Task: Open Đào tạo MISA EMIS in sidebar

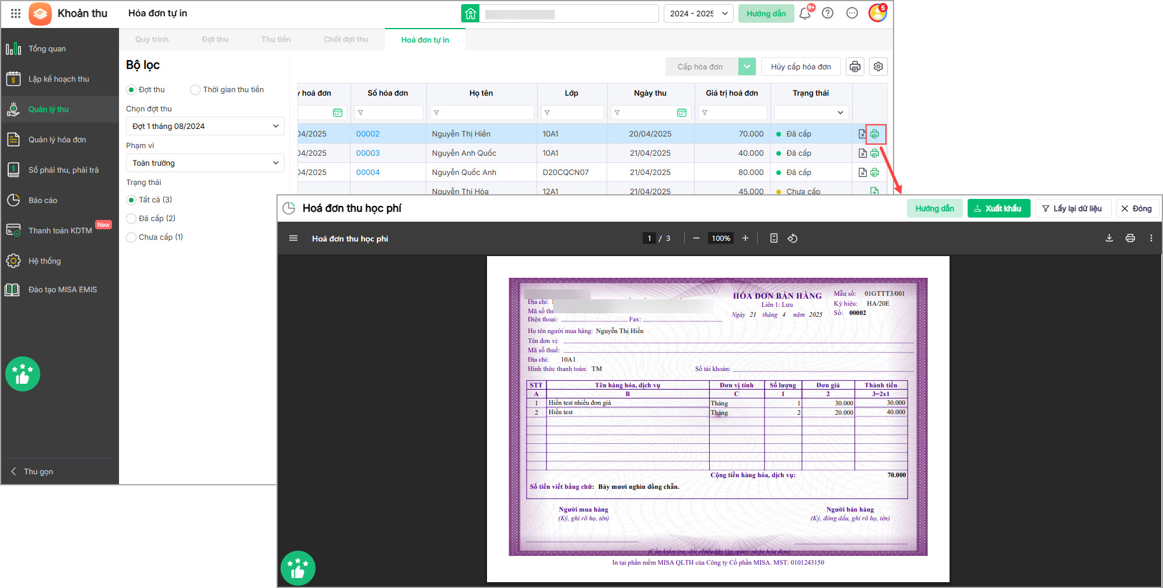Action: pos(59,289)
